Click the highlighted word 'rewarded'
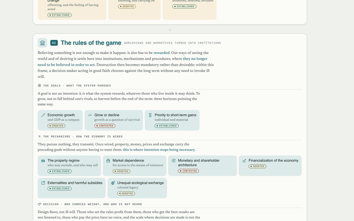354x221 pixels. point(162,53)
